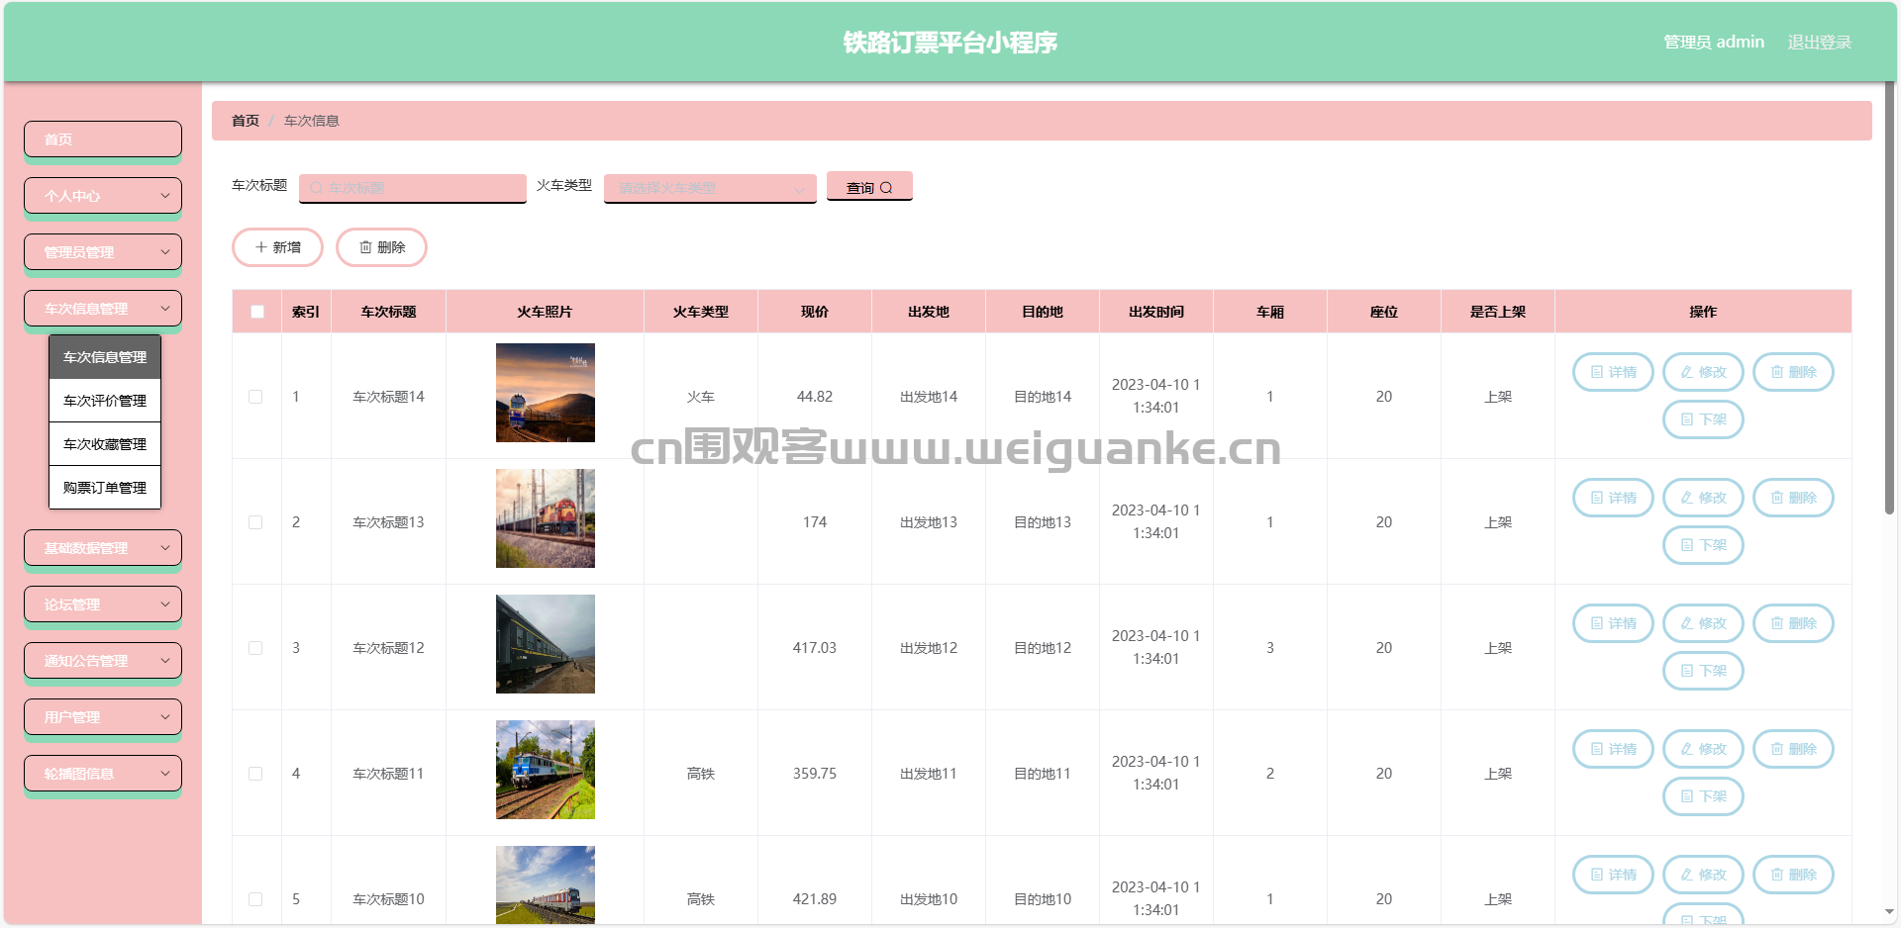Viewport: 1901px width, 928px height.
Task: Click 修改 for 车次标题10
Action: 1703,875
